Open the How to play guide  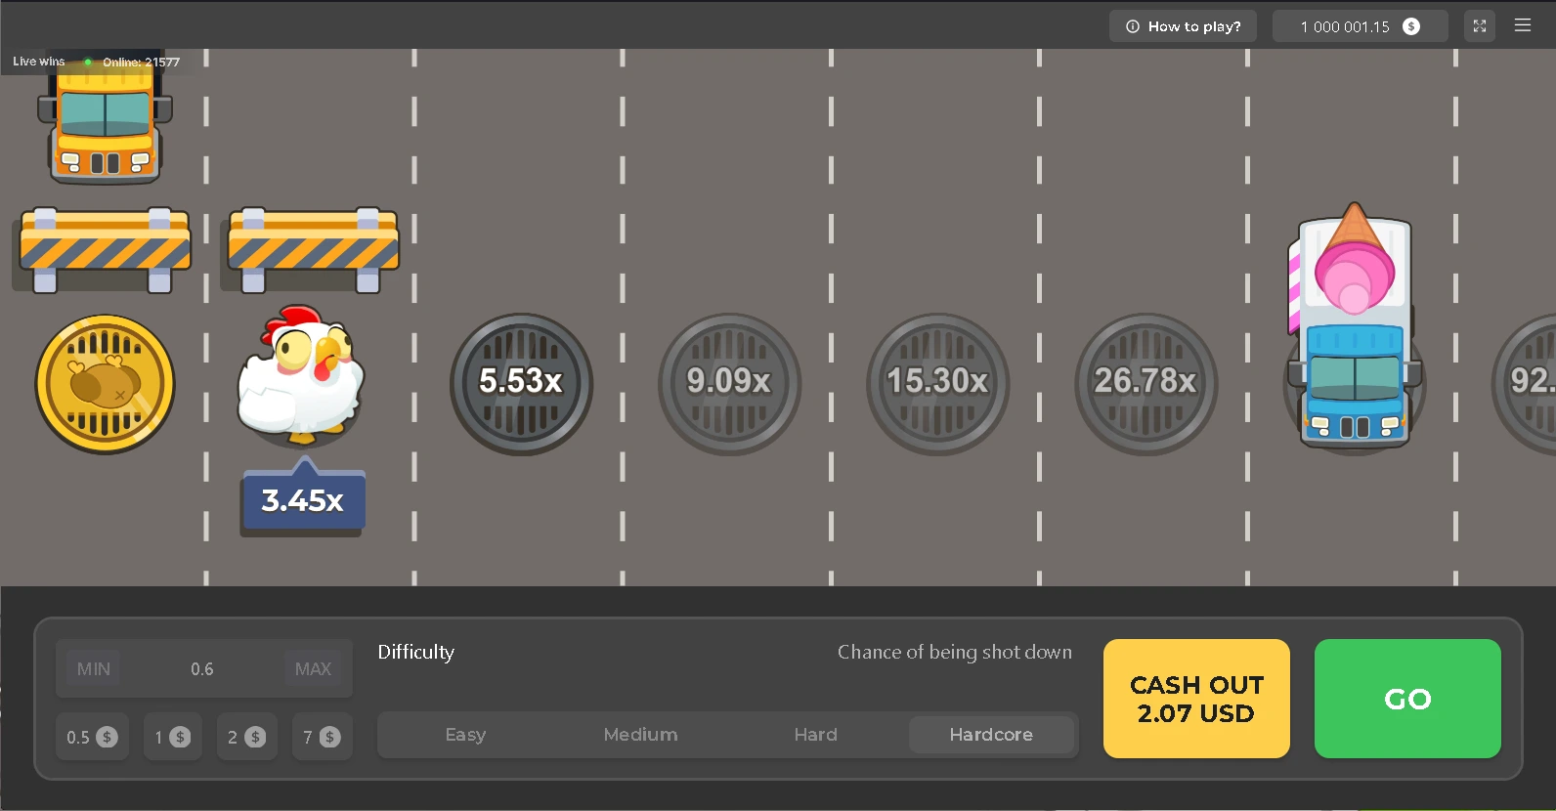1183,26
